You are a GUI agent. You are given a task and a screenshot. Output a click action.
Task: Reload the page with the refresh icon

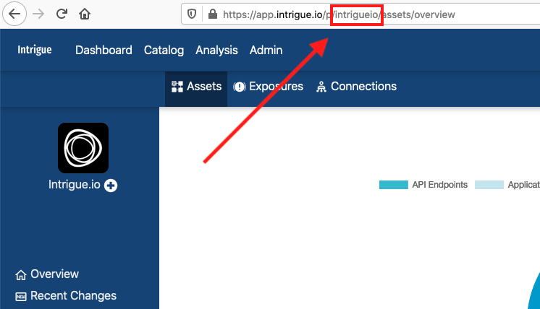[x=62, y=14]
